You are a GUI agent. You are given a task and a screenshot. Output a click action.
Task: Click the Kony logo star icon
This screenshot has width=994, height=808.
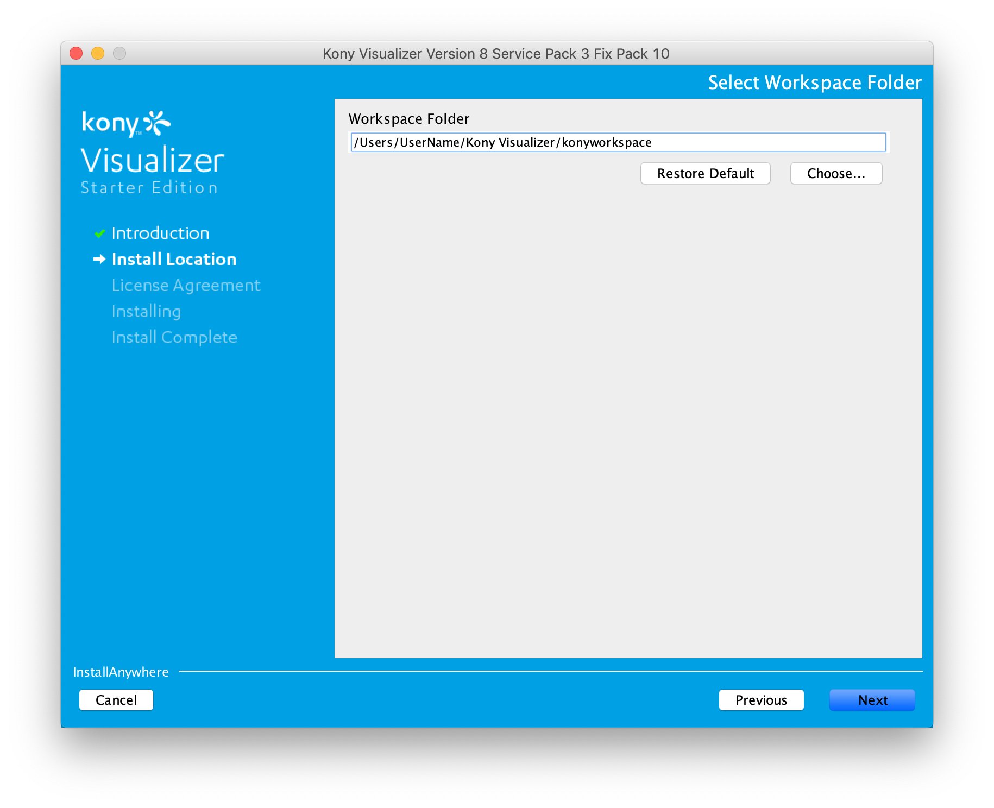[157, 123]
